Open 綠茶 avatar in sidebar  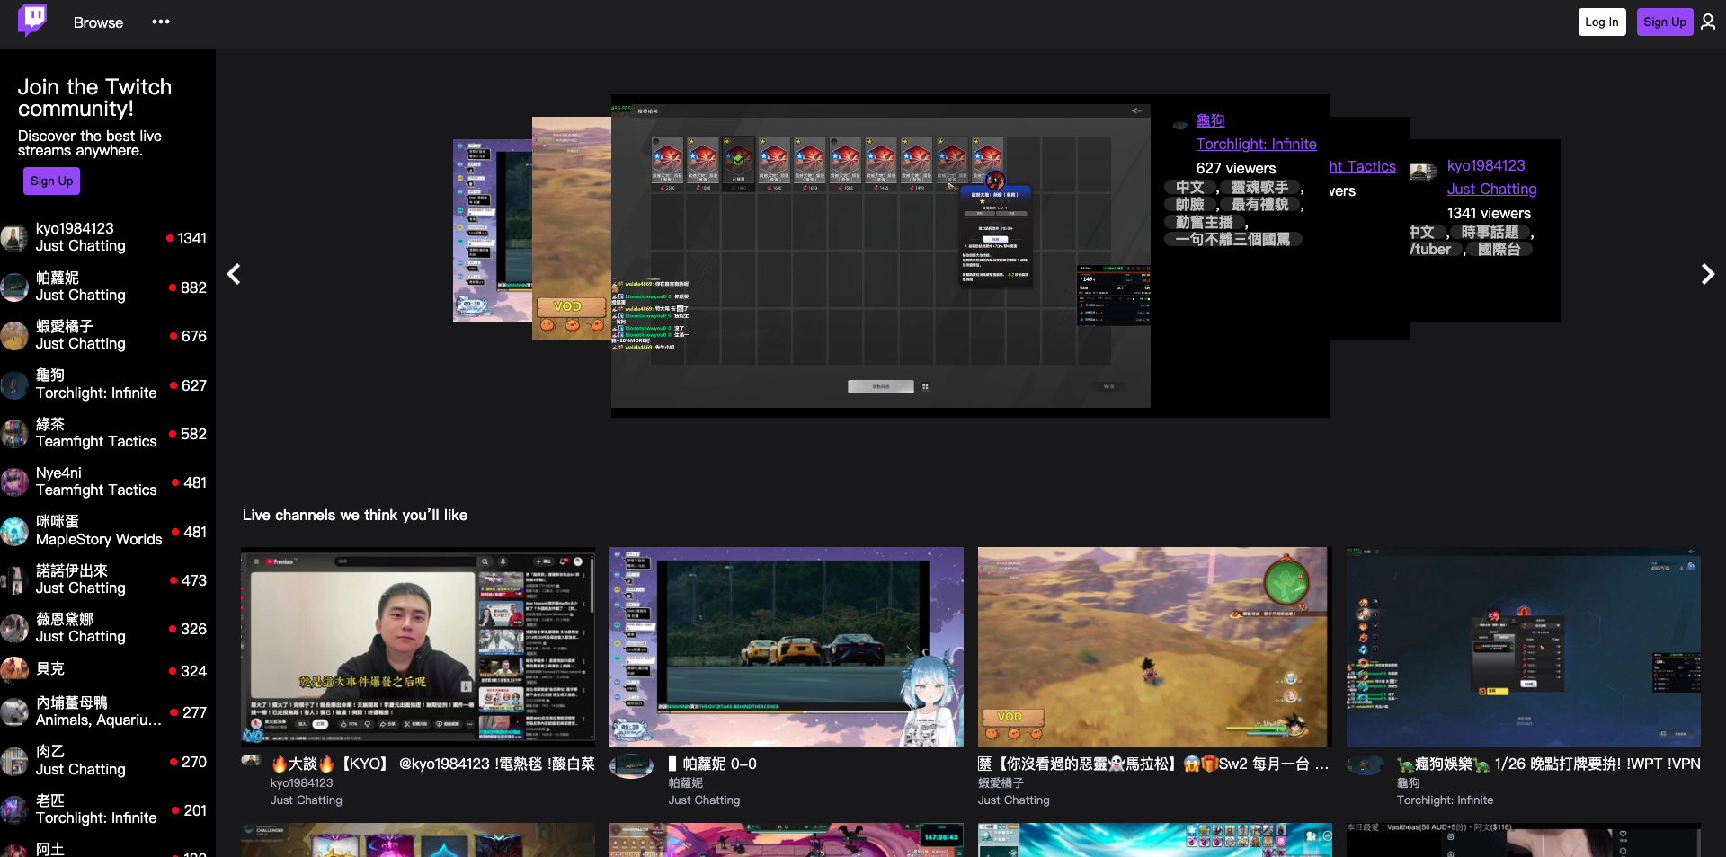(14, 433)
